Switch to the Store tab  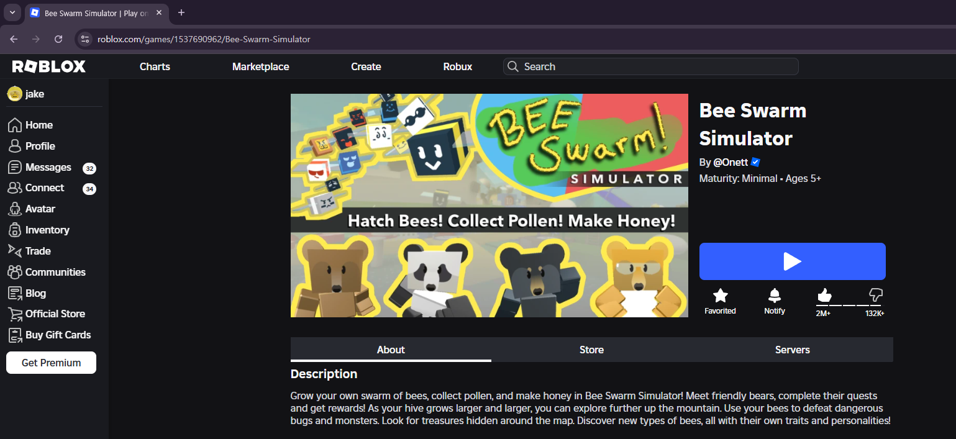point(591,350)
